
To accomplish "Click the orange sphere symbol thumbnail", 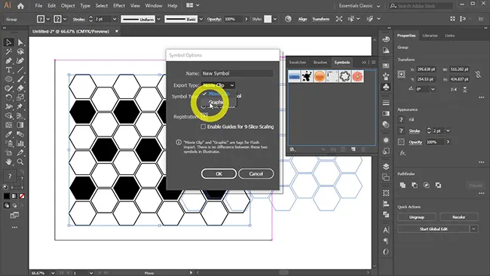I will point(320,76).
